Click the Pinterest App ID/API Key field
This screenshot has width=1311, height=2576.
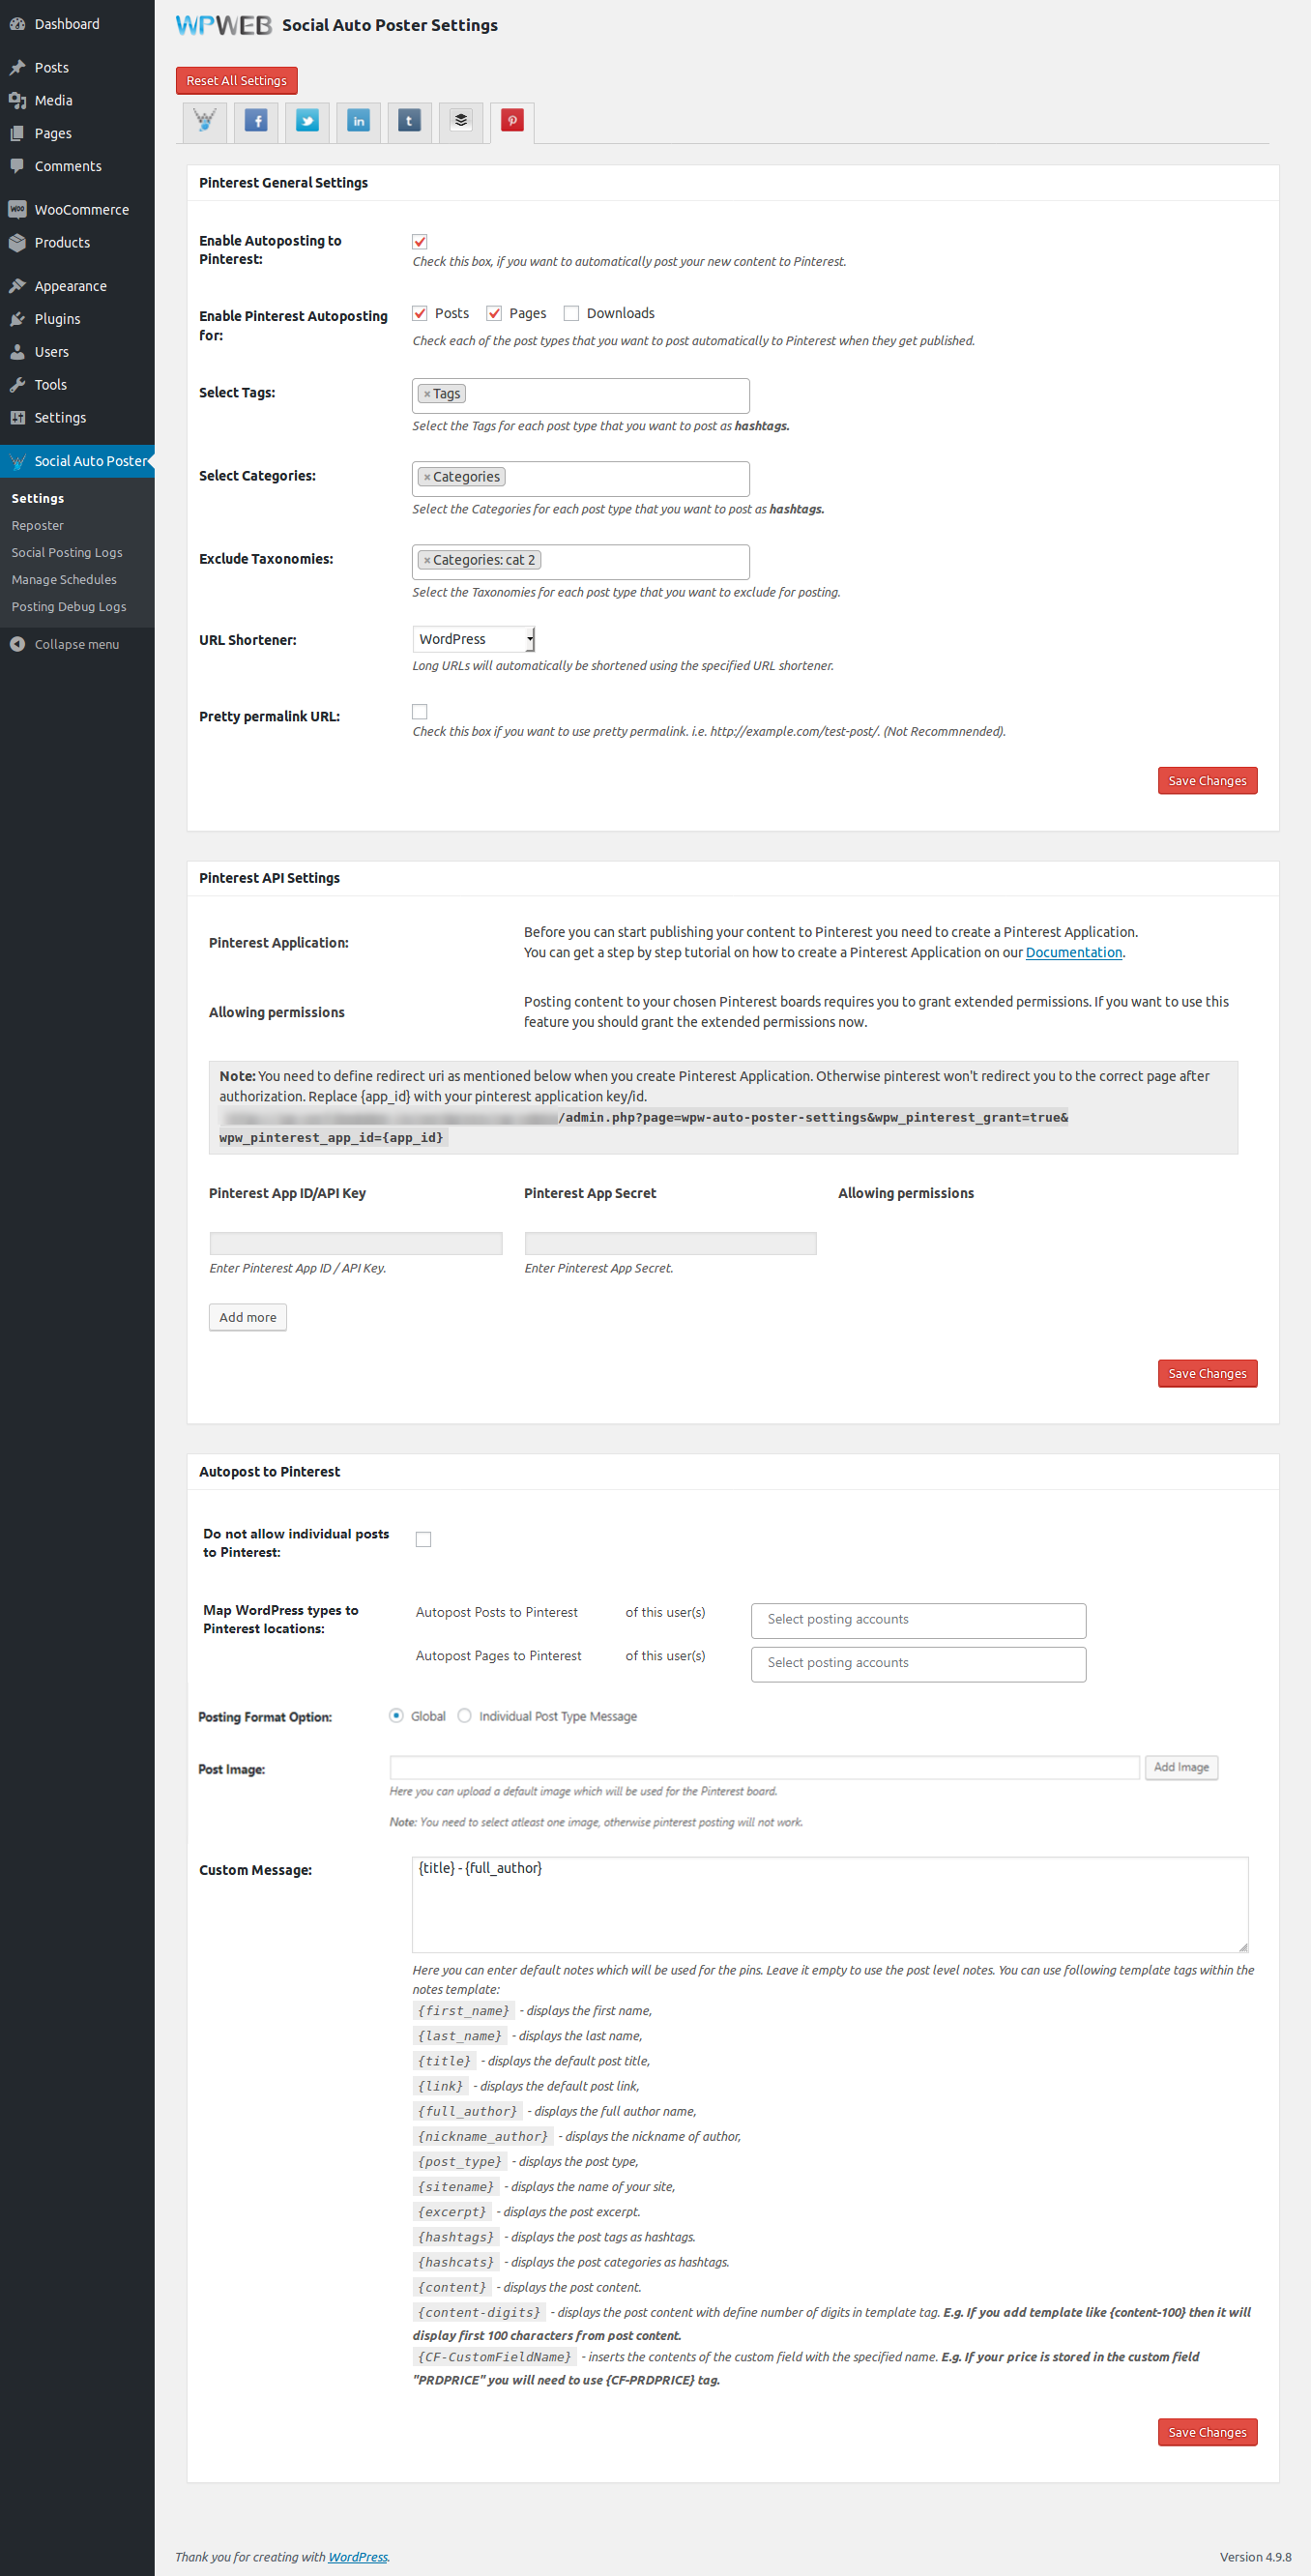tap(355, 1243)
